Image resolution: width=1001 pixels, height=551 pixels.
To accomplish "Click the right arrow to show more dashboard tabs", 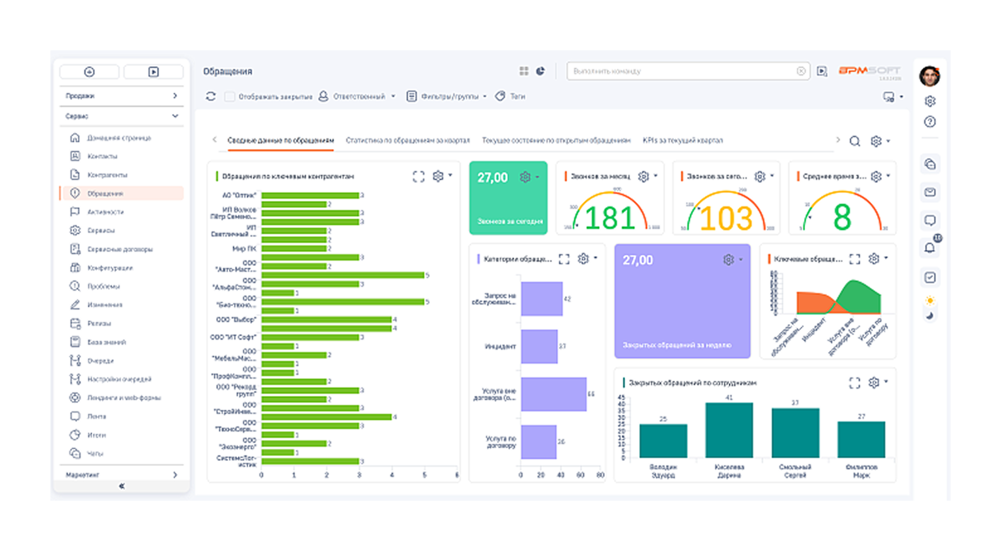I will [838, 140].
